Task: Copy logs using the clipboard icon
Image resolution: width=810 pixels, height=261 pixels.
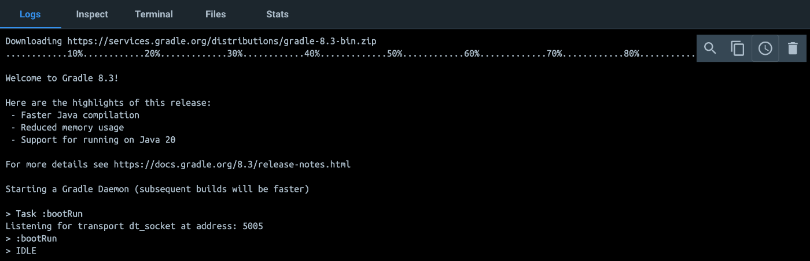Action: click(x=738, y=49)
